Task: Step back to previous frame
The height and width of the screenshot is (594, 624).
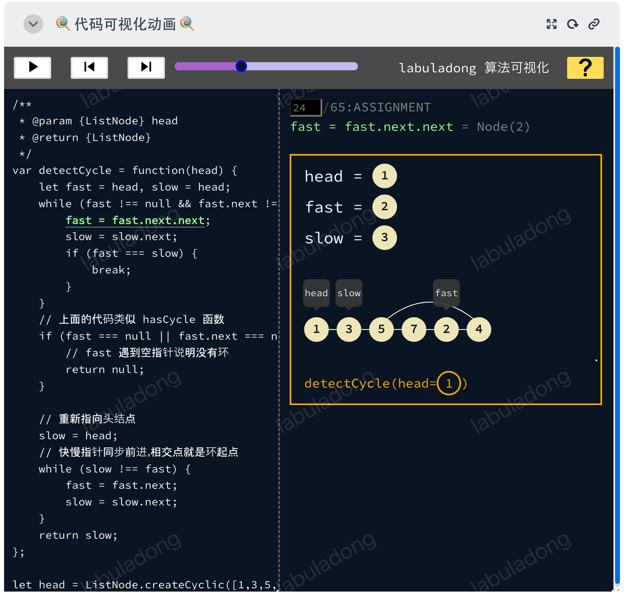Action: coord(89,67)
